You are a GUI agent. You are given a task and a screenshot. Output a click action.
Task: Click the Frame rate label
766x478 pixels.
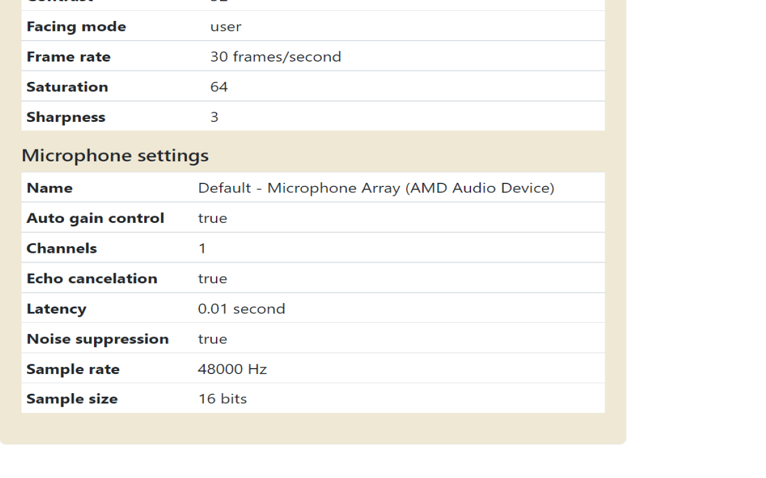(68, 57)
